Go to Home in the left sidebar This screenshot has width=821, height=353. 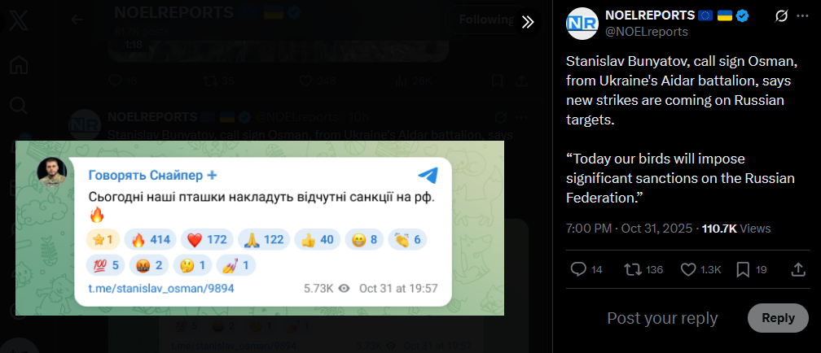pos(18,65)
